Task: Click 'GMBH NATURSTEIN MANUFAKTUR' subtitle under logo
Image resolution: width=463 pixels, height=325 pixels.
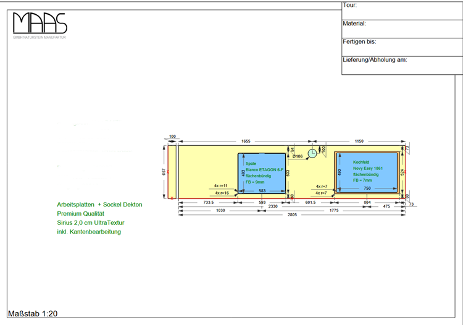Action: (40, 38)
